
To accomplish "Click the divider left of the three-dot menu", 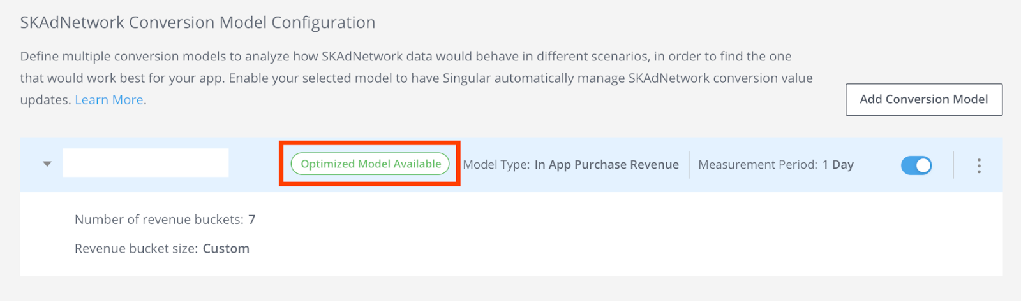I will (x=953, y=165).
